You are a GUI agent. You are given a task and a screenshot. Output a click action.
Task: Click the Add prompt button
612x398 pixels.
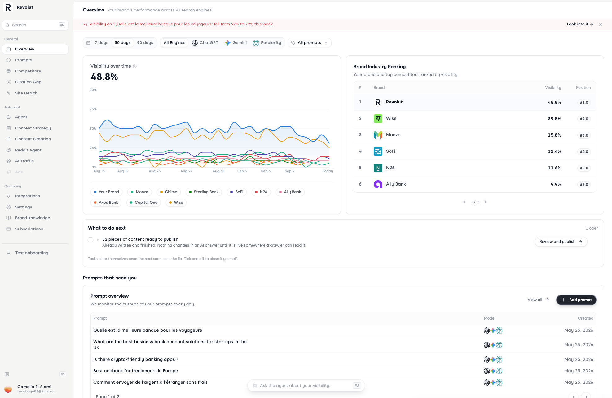[576, 300]
